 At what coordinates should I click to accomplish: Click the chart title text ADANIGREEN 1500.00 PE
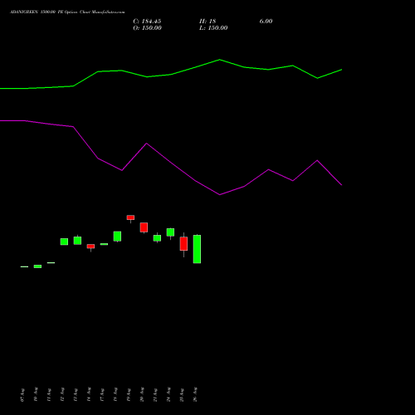point(37,12)
